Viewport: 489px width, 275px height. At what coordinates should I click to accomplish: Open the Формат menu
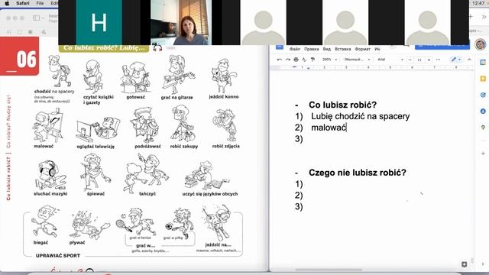pyautogui.click(x=362, y=49)
